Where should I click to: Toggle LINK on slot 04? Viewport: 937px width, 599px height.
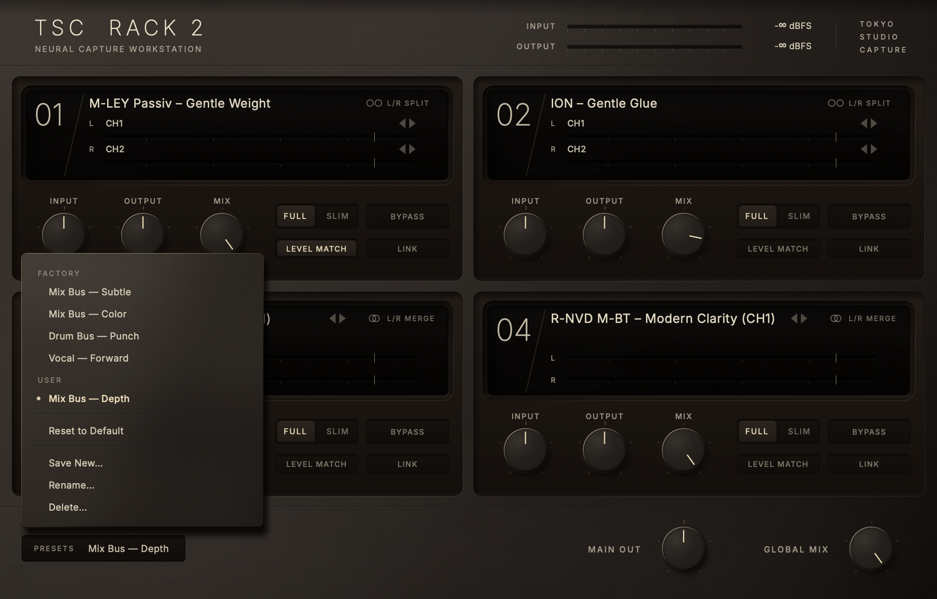869,464
